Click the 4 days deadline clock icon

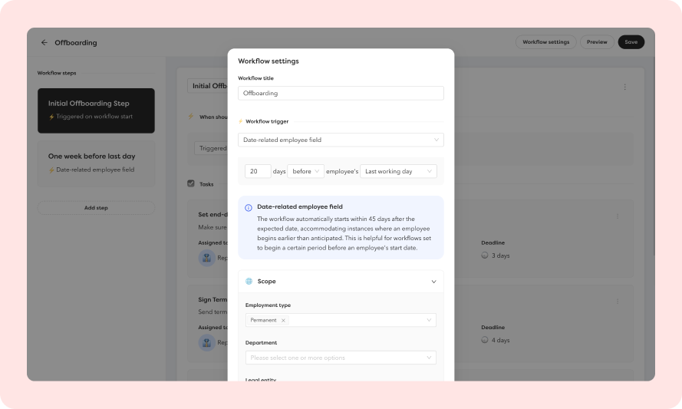tap(485, 340)
